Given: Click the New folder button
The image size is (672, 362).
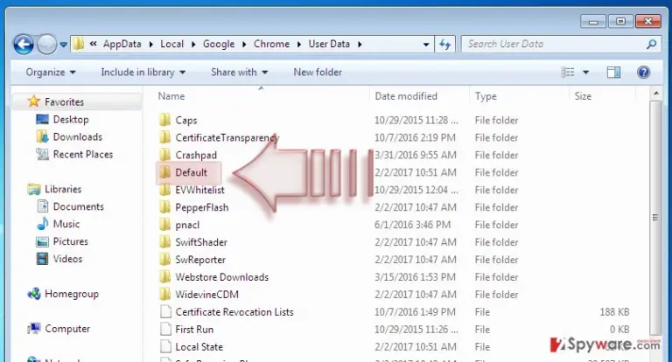Looking at the screenshot, I should tap(318, 72).
